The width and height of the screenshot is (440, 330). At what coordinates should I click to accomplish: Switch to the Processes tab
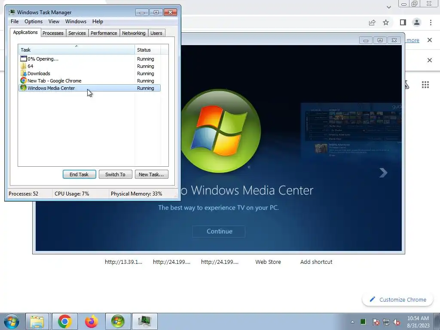point(53,33)
